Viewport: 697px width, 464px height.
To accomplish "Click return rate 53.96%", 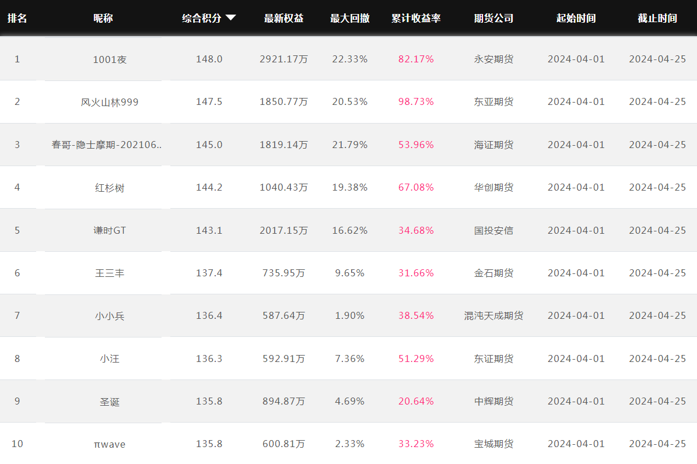I will pos(416,145).
